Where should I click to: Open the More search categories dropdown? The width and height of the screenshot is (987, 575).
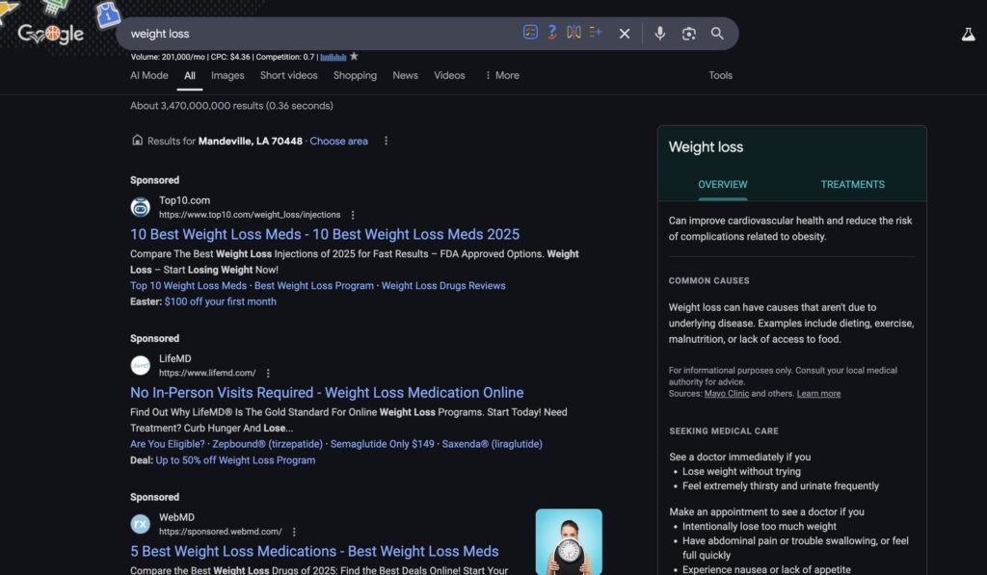(502, 75)
